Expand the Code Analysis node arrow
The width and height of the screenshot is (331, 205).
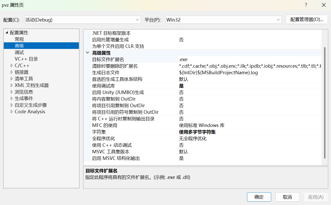(12, 112)
